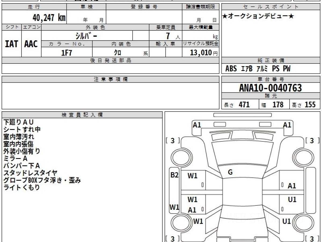Click the 注意事項欄 header
Viewport: 322px width, 242px height.
111,79
